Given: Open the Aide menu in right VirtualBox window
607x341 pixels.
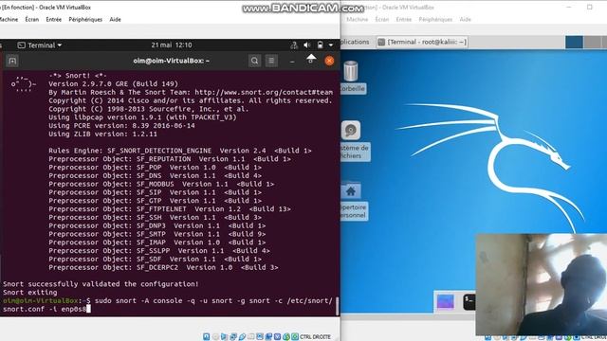Looking at the screenshot, I should 465,19.
